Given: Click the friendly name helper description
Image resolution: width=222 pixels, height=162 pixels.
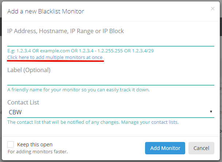Looking at the screenshot, I should 79,90.
